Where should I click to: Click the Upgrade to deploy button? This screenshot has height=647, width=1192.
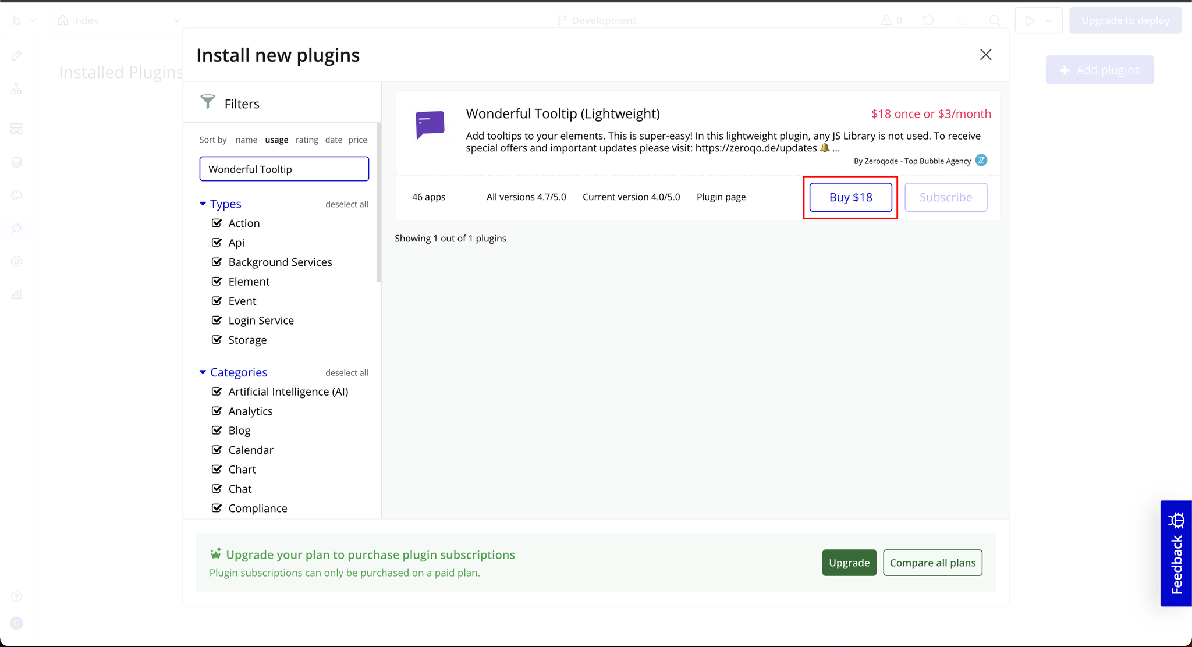(1125, 20)
